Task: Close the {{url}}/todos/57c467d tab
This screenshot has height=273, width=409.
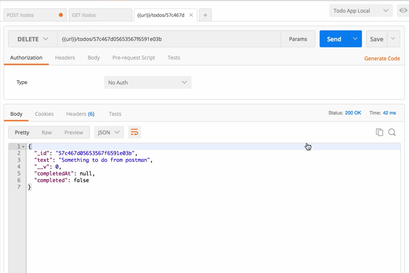Action: [191, 15]
